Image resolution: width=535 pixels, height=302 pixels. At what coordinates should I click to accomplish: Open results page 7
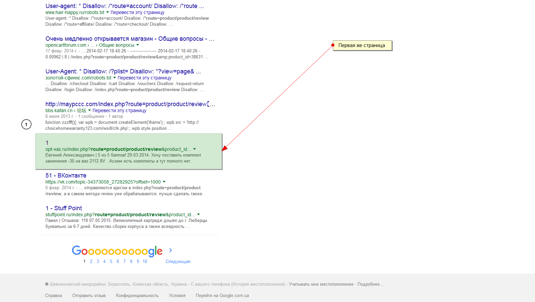124,262
